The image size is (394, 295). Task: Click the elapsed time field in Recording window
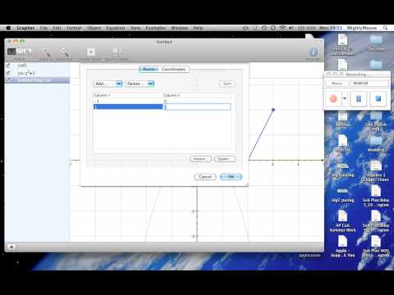pyautogui.click(x=369, y=84)
